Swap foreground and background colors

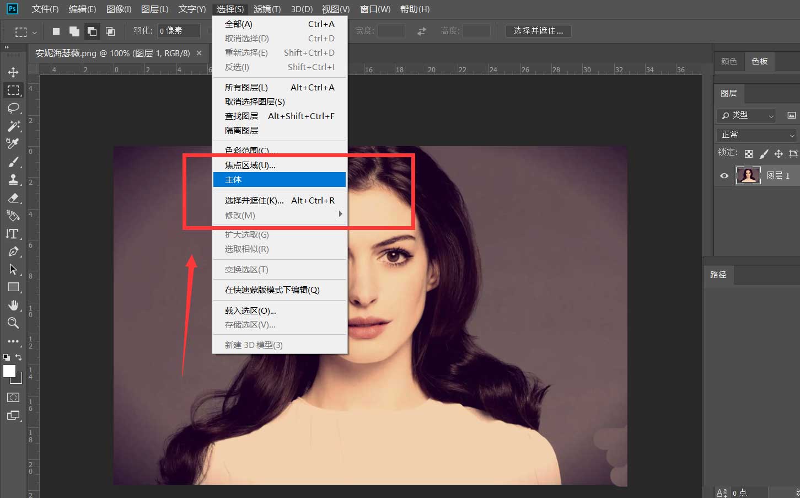[x=18, y=357]
